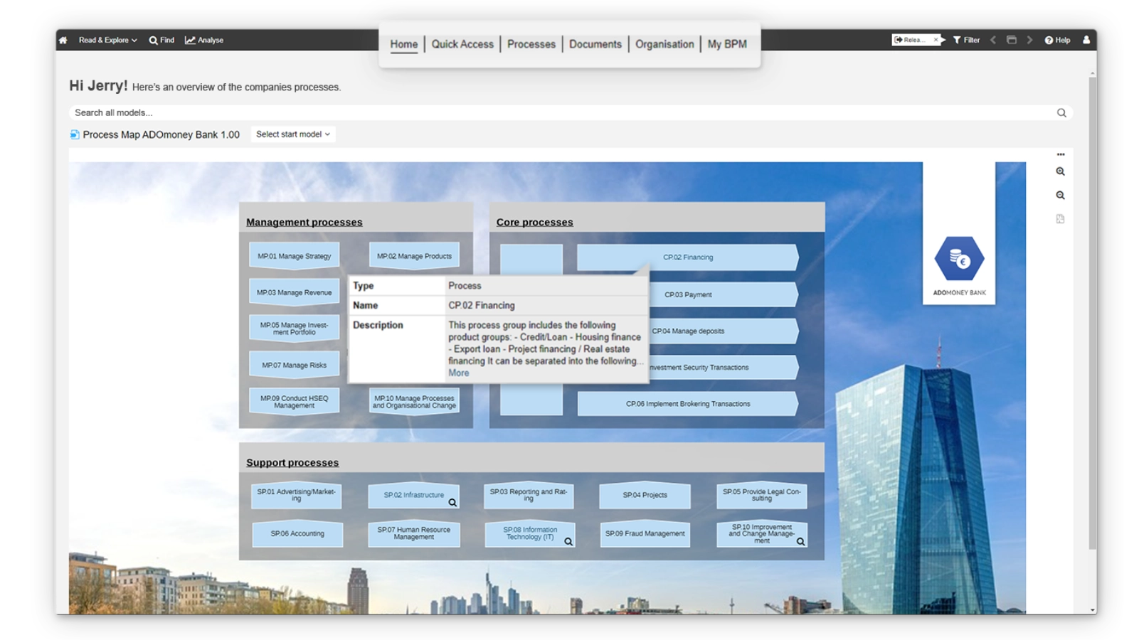Click the Home icon in the top toolbar
The image size is (1139, 640).
[64, 41]
